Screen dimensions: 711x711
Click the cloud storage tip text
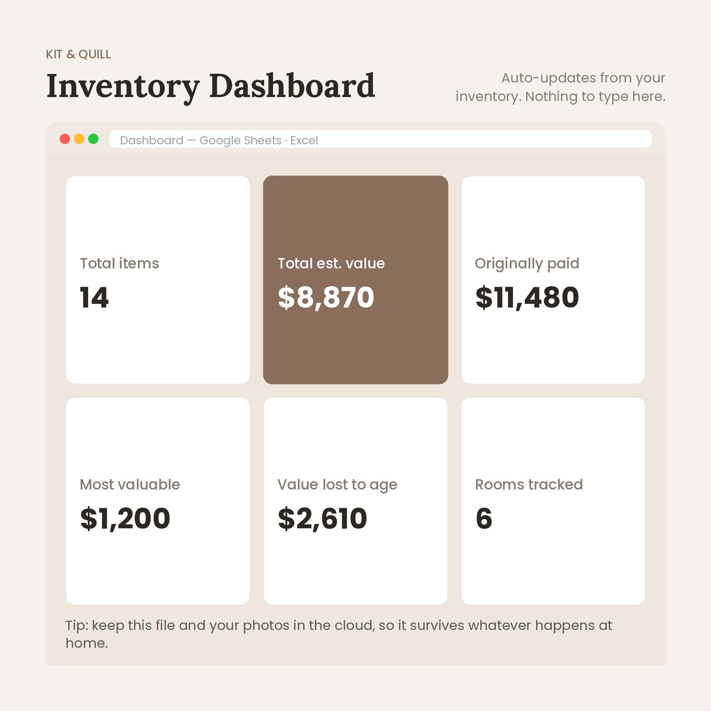pyautogui.click(x=339, y=634)
